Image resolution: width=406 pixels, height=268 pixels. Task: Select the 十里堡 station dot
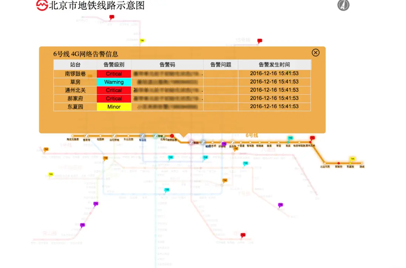[x=241, y=142]
